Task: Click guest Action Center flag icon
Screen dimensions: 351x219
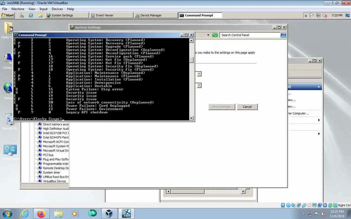Action: click(x=312, y=15)
